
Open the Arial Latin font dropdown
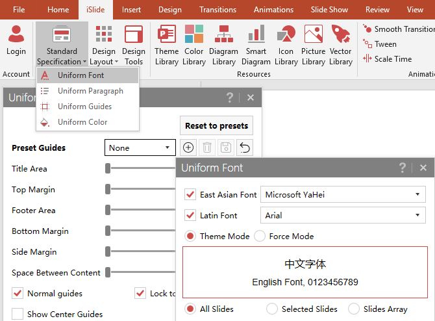pyautogui.click(x=343, y=215)
